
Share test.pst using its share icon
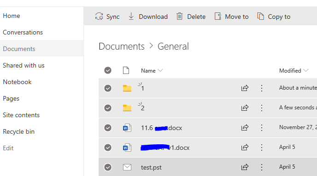point(245,167)
